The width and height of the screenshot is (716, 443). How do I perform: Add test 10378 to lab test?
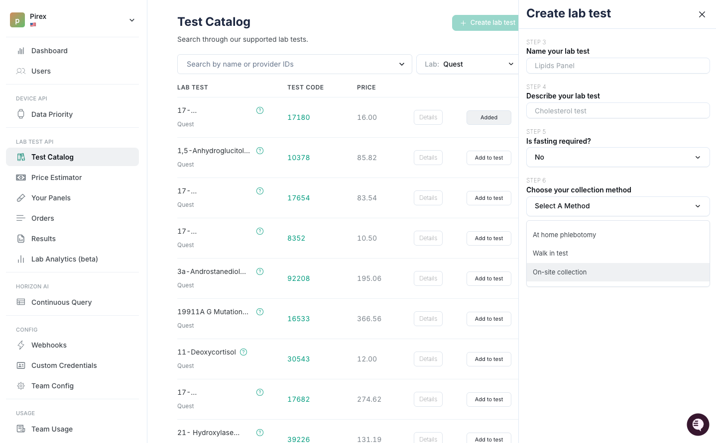pos(488,158)
